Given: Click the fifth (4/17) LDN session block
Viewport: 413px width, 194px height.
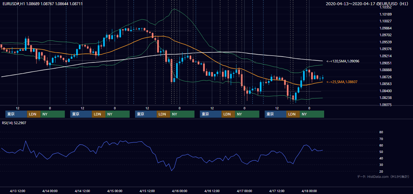Looking at the screenshot, I should pyautogui.click(x=293, y=114).
